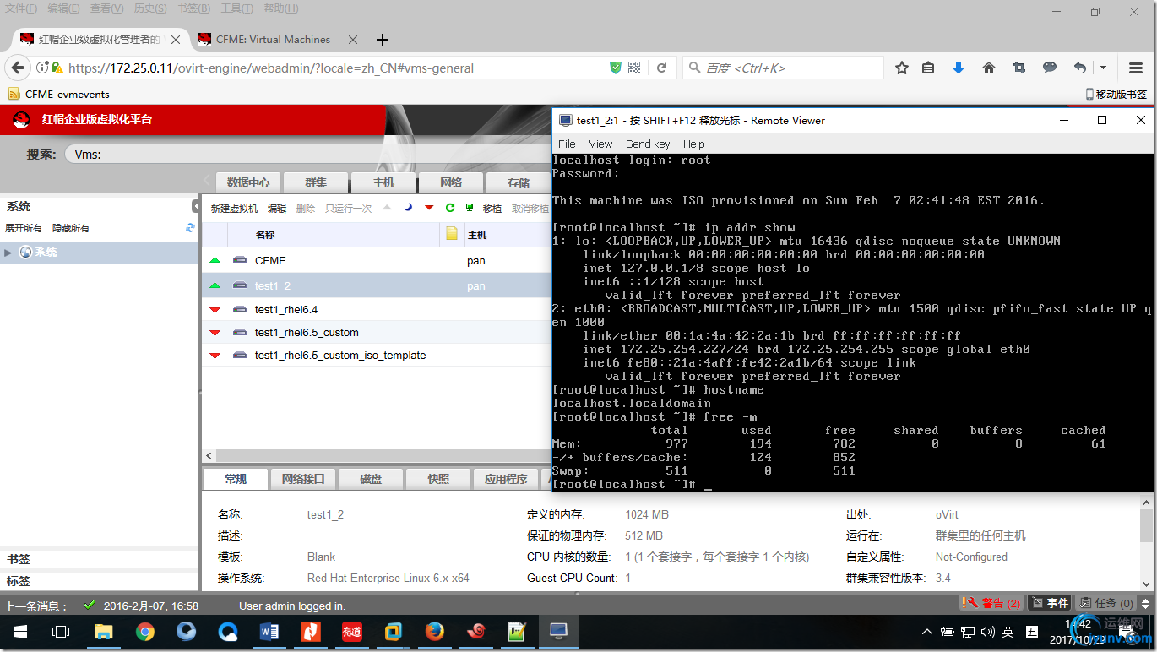Click the 新建虚拟机 button

coord(234,209)
